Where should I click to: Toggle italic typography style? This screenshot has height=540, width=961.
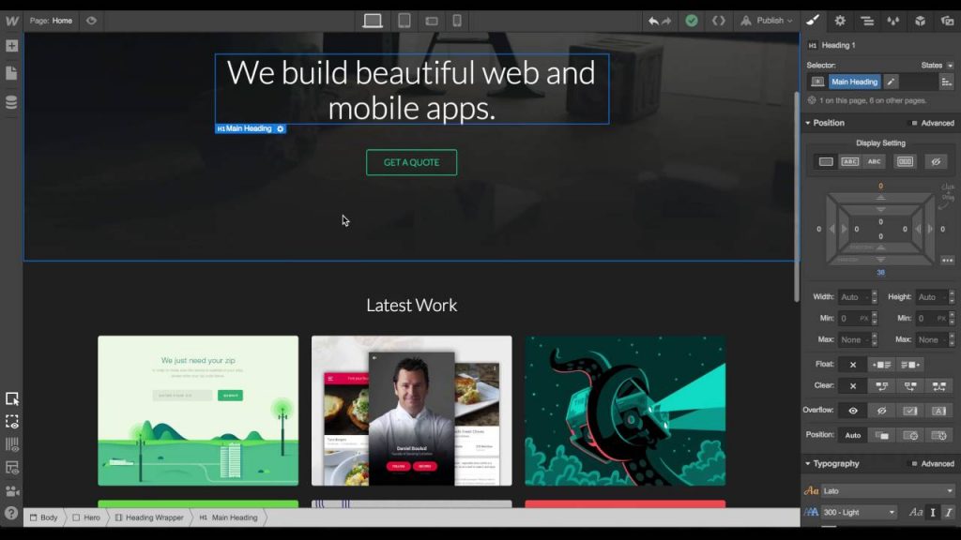pos(948,513)
